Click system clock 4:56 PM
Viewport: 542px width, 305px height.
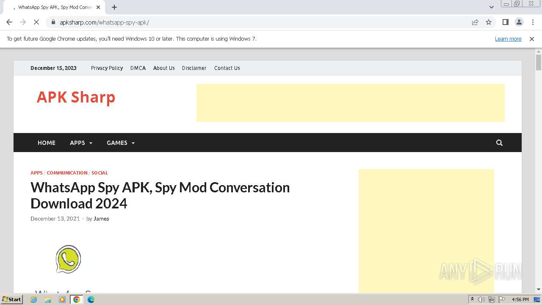point(520,299)
